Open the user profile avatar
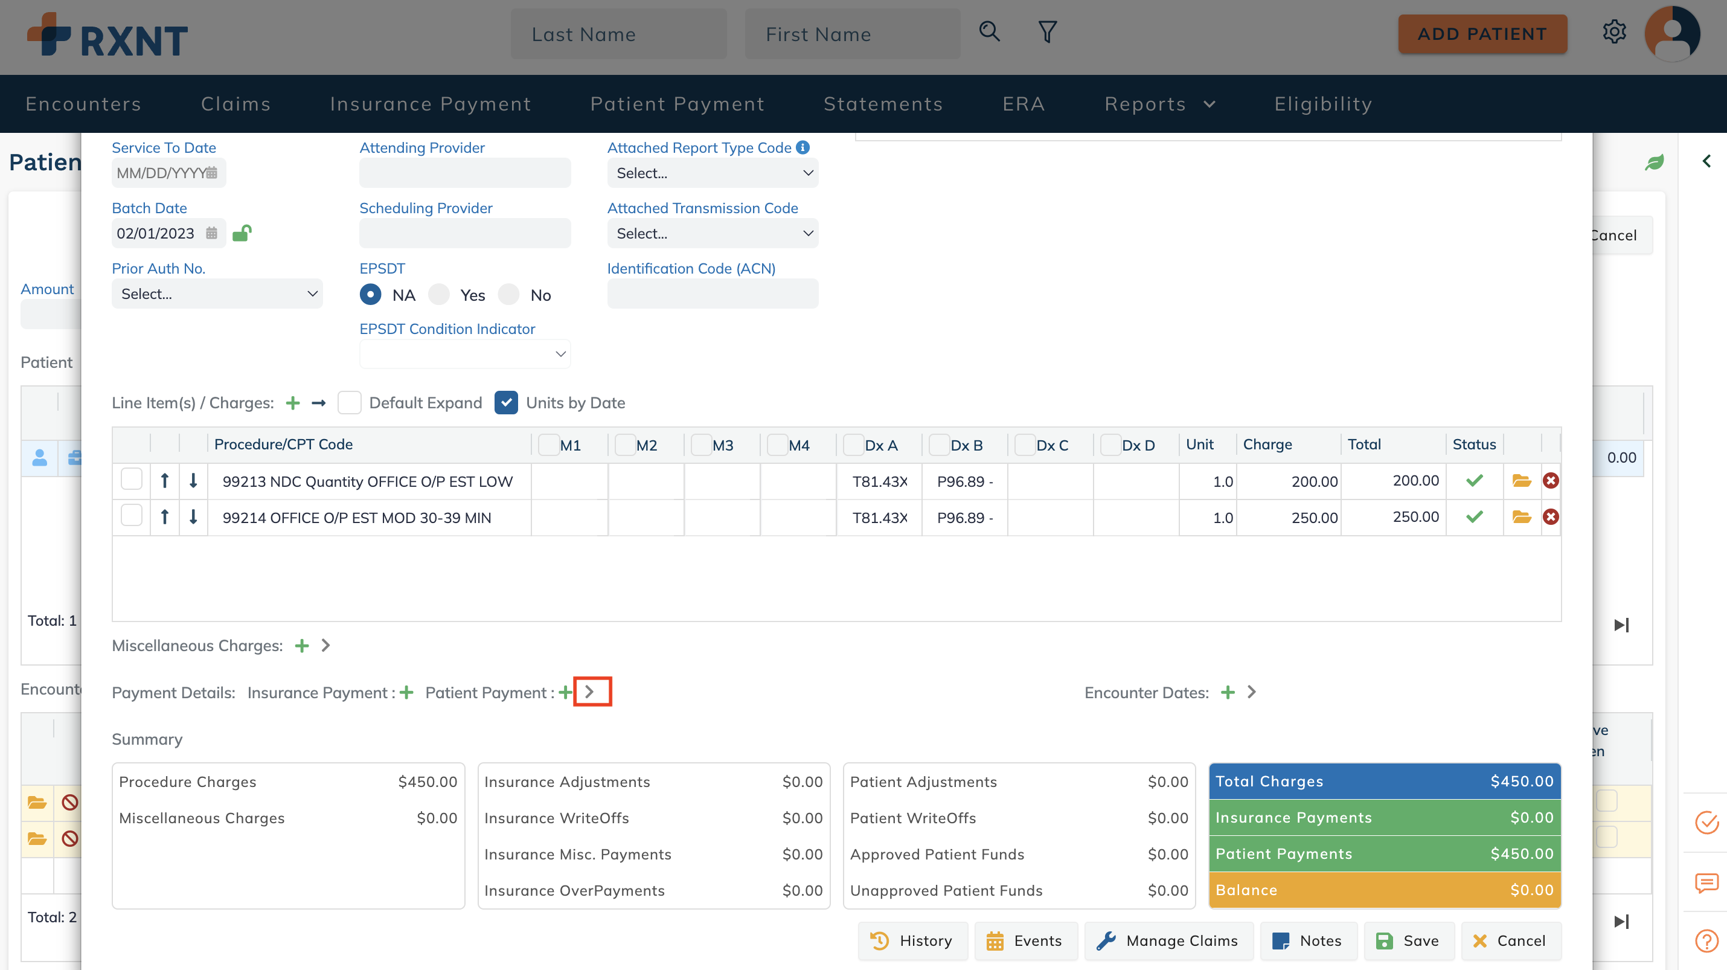 pyautogui.click(x=1673, y=33)
